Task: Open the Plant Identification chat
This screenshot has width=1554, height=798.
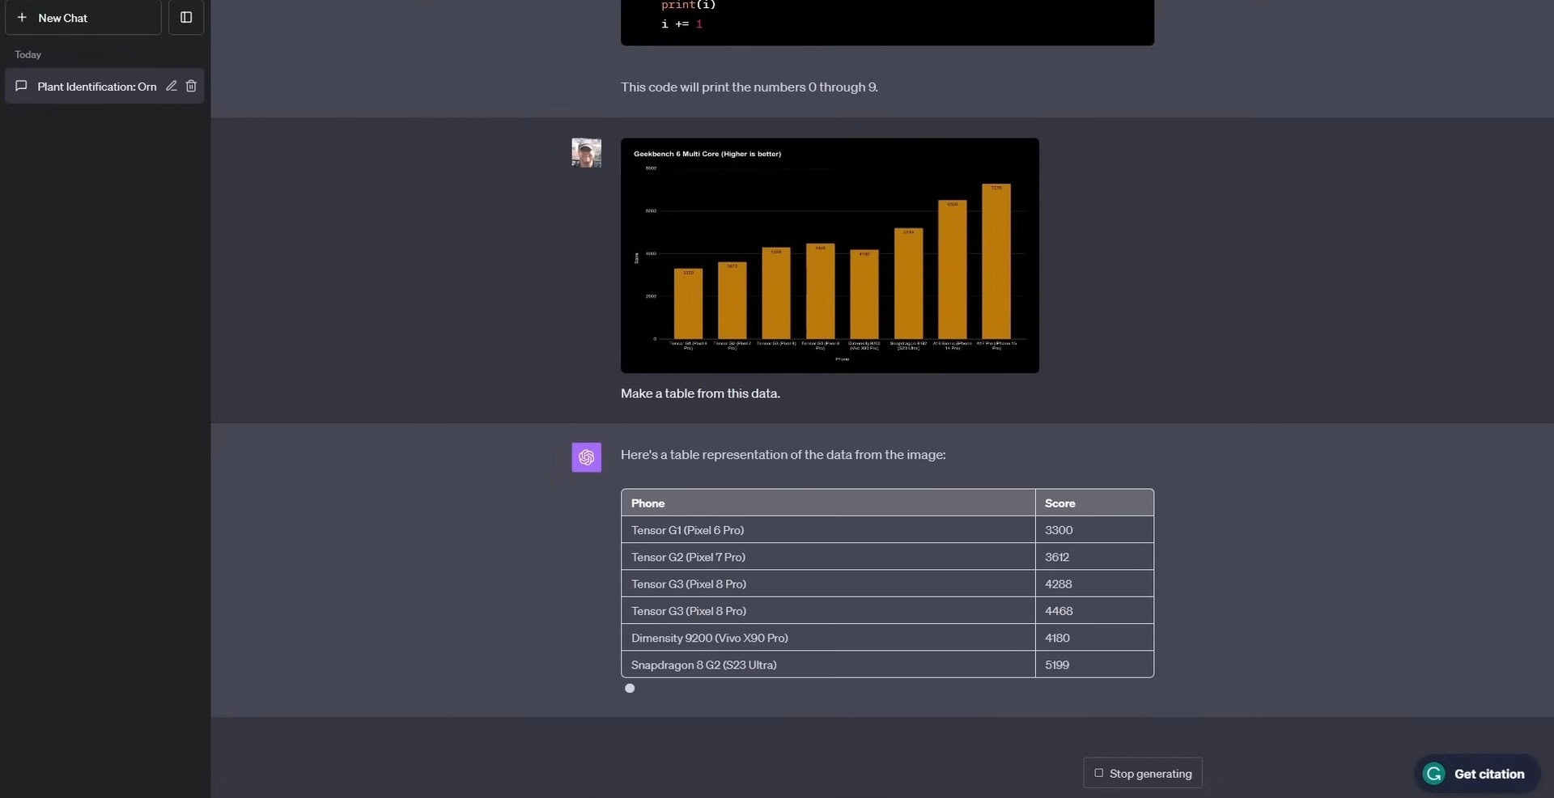Action: point(97,87)
